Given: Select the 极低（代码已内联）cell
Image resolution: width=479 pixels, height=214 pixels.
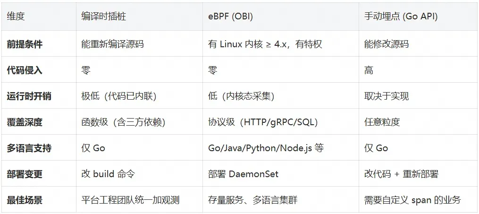Looking at the screenshot, I should pyautogui.click(x=119, y=96).
